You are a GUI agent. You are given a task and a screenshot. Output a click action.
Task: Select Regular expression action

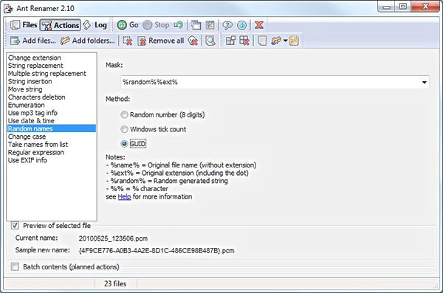(36, 152)
